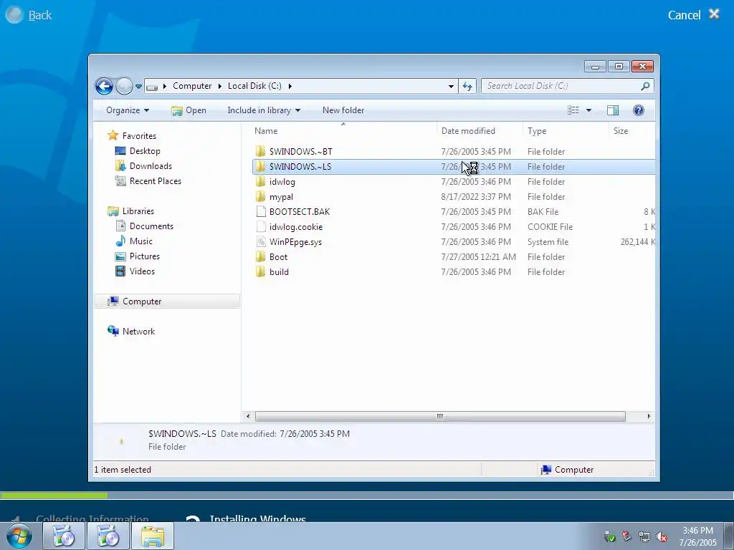734x550 pixels.
Task: Maximize the Explorer window
Action: click(x=619, y=67)
